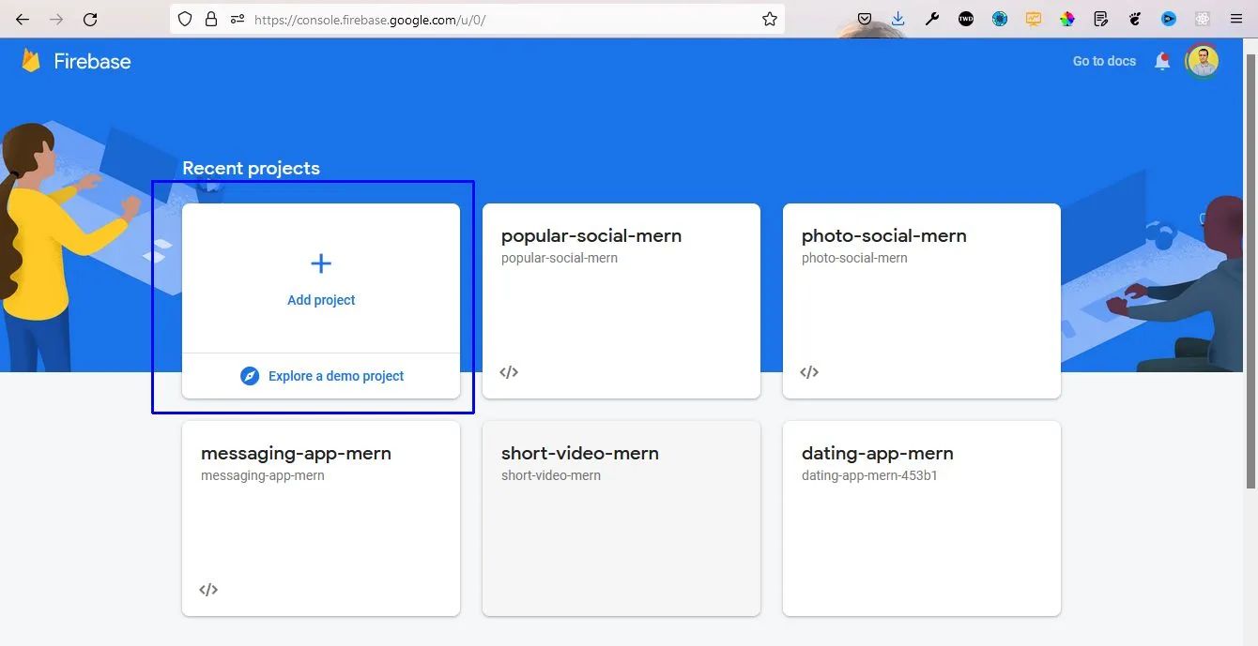Go back with the browser back arrow
This screenshot has height=646, width=1258.
[23, 19]
